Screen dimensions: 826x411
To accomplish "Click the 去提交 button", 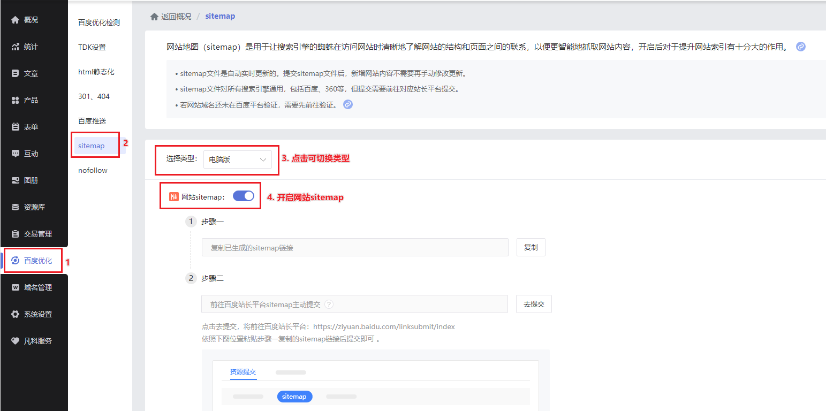I will tap(534, 304).
